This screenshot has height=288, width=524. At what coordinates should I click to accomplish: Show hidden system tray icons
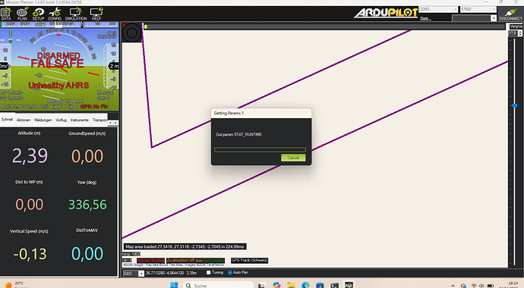(453, 286)
